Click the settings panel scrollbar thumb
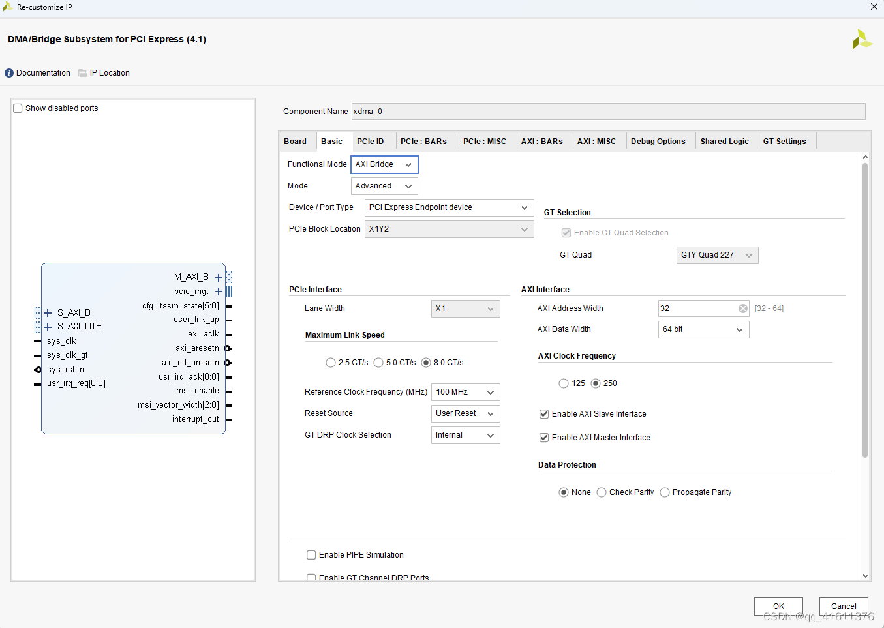 point(865,310)
